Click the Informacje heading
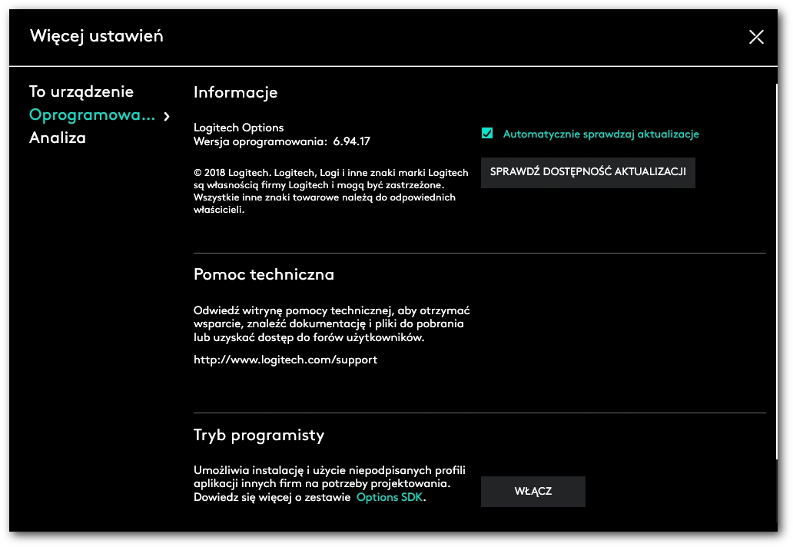This screenshot has height=547, width=793. click(235, 93)
